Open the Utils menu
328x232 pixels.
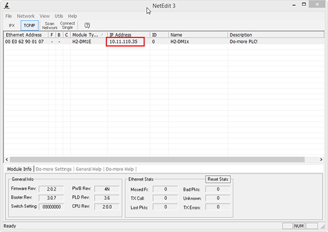tap(59, 16)
